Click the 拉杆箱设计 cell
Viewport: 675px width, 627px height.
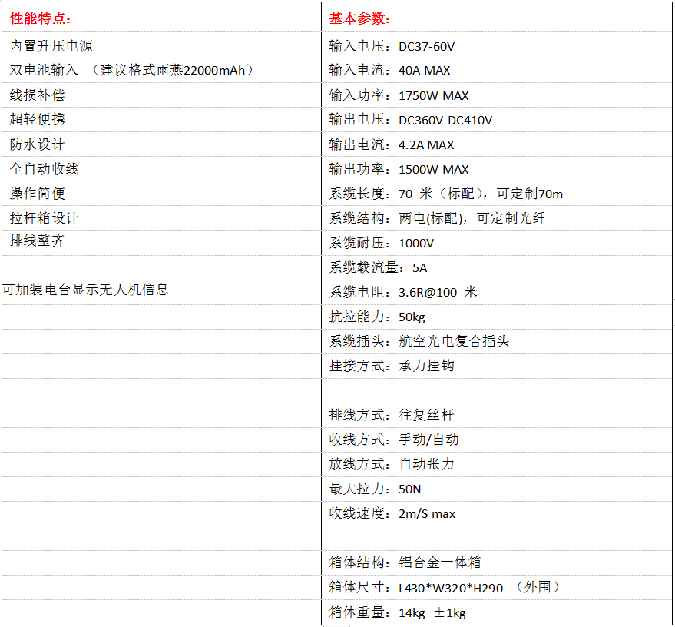(x=161, y=218)
